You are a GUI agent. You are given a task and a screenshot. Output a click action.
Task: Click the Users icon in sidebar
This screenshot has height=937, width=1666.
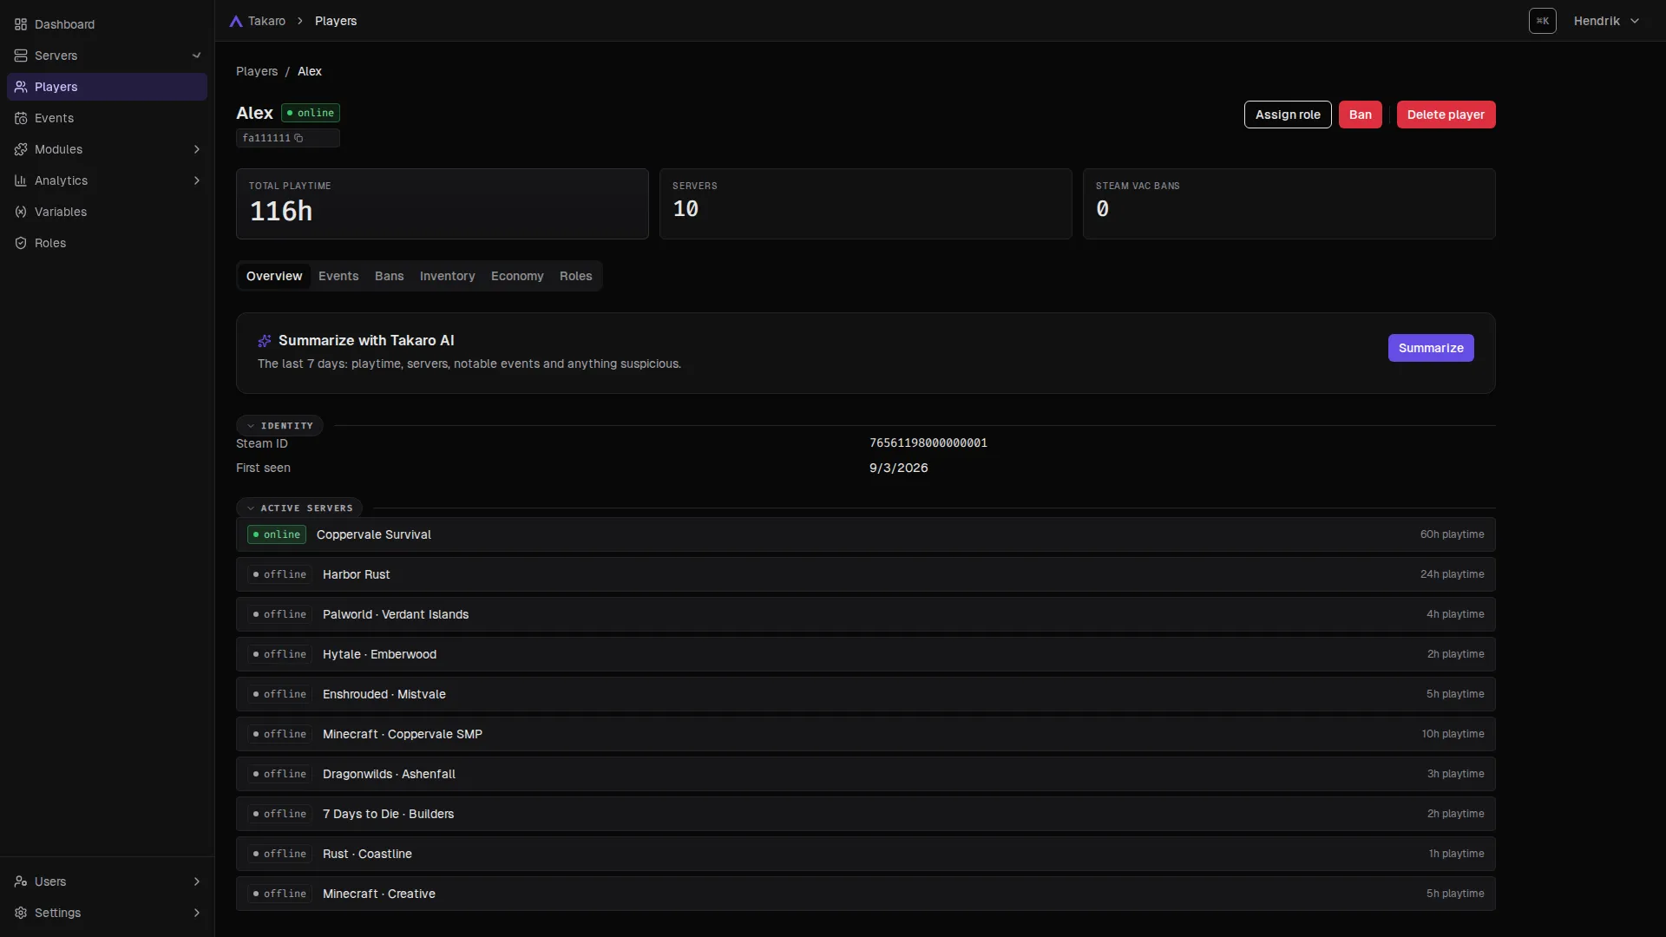pyautogui.click(x=21, y=881)
